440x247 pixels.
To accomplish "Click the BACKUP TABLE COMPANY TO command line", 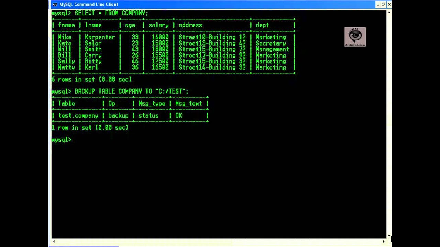I will coord(132,91).
